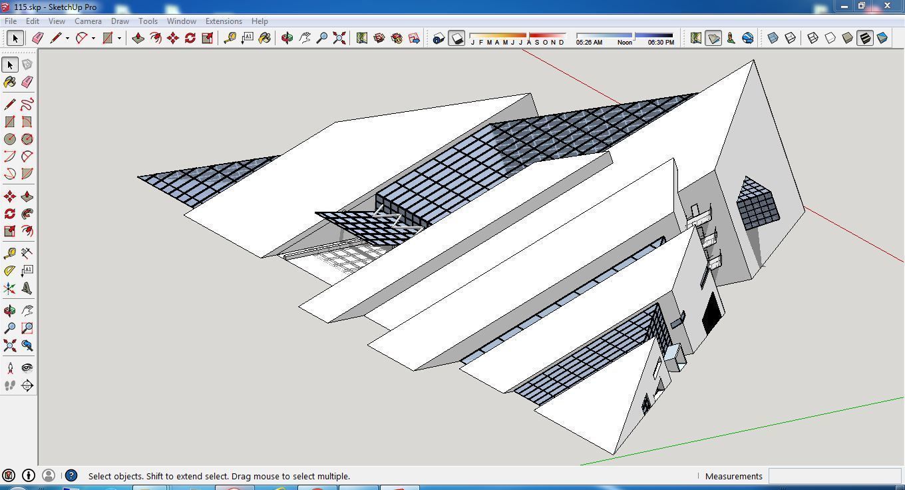905x490 pixels.
Task: Select the Dimension tool in left toolbar
Action: (x=27, y=253)
